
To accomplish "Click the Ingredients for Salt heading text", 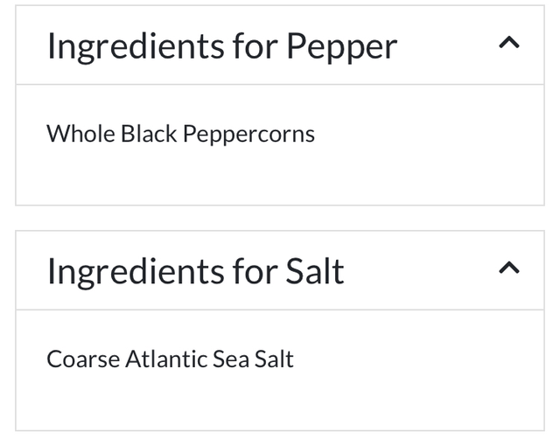I will pyautogui.click(x=195, y=270).
